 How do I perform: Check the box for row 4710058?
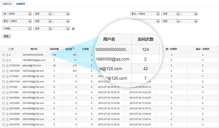(x=4, y=76)
